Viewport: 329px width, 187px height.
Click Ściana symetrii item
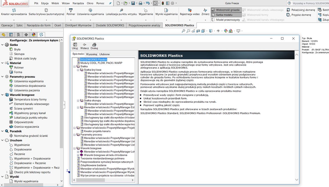pos(23,108)
